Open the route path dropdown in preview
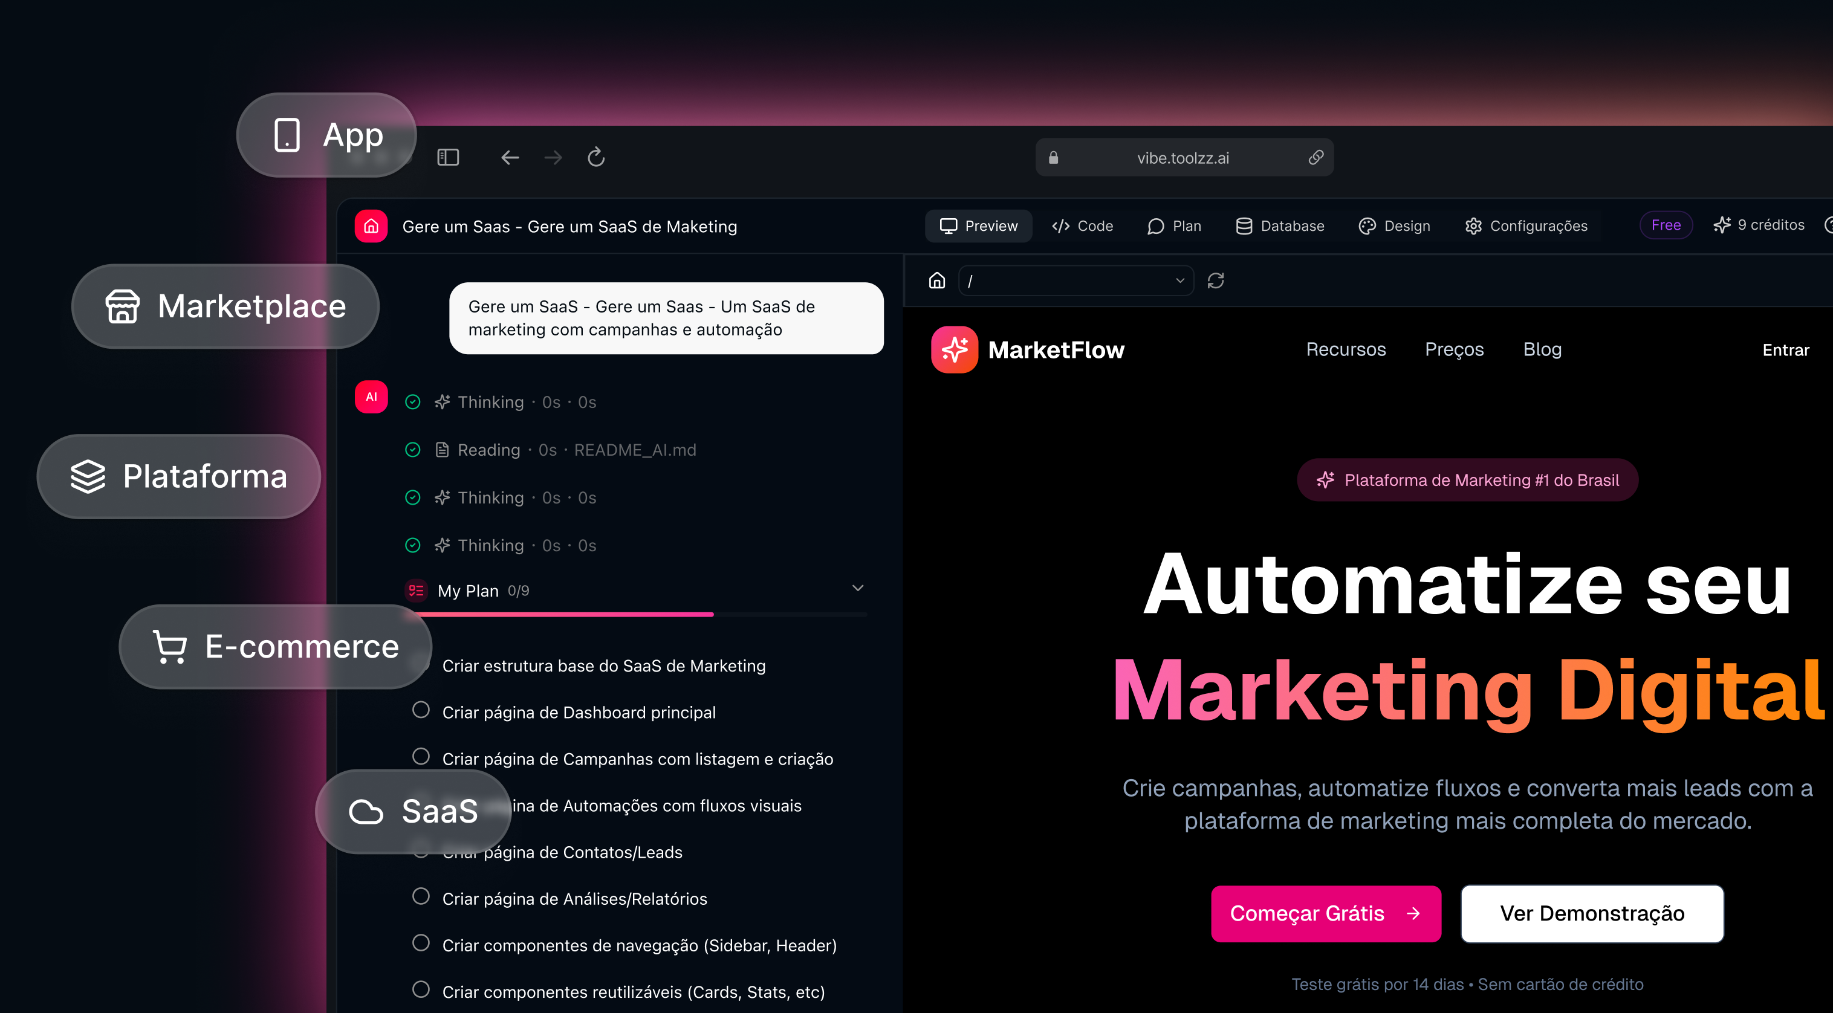Viewport: 1833px width, 1013px height. (x=1075, y=280)
